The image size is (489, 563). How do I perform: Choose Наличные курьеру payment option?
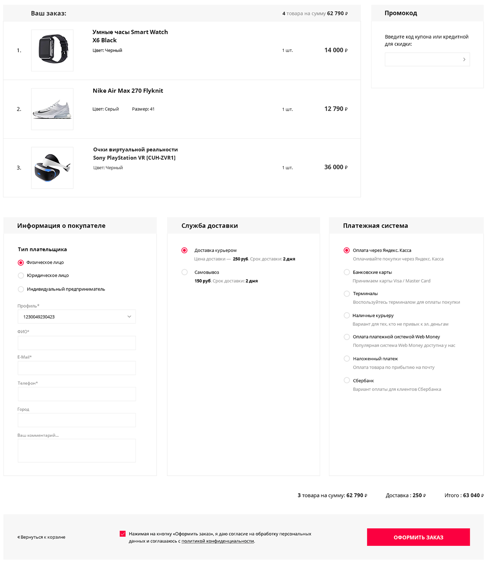click(x=346, y=316)
